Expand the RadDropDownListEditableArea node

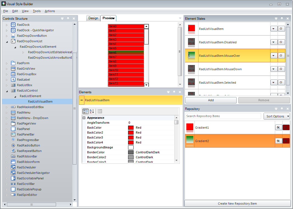tap(23, 52)
